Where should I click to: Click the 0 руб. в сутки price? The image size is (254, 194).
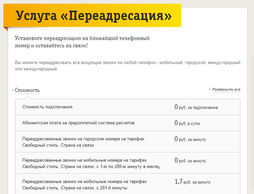[x=187, y=123]
